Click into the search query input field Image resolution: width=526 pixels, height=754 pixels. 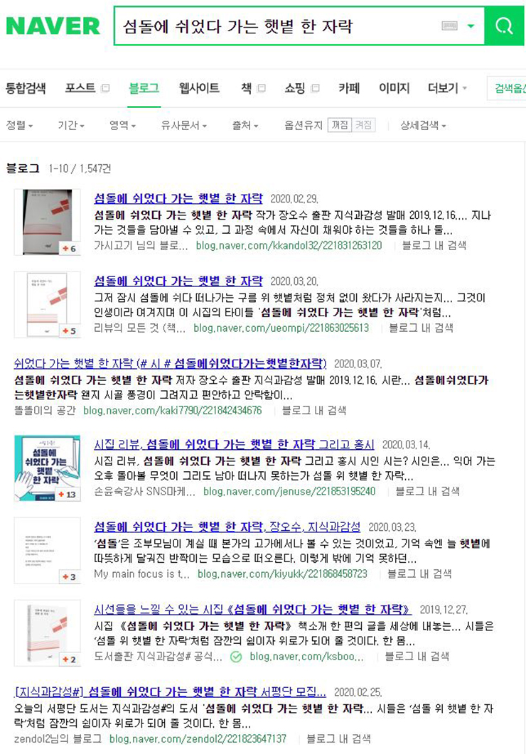[x=279, y=26]
